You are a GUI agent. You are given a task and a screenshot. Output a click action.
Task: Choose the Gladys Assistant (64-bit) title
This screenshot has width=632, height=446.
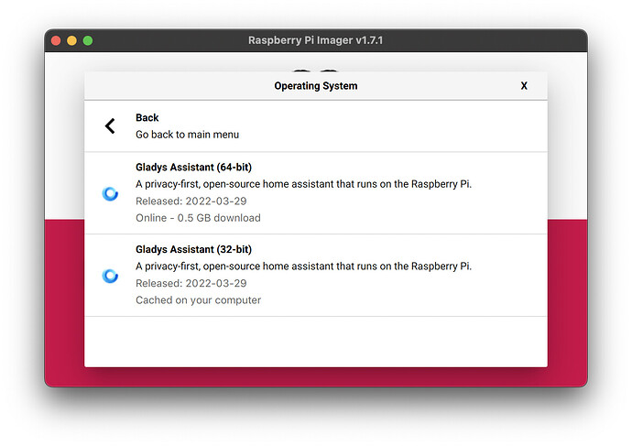[x=193, y=168]
